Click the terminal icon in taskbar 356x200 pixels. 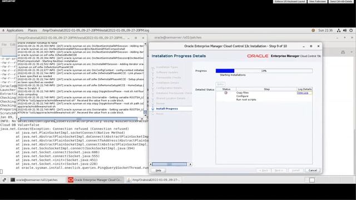click(13, 180)
